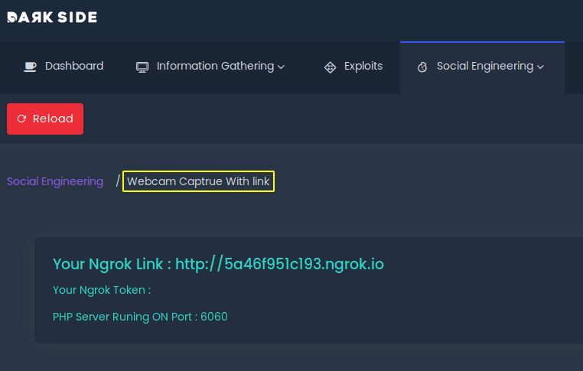Viewport: 583px width, 371px height.
Task: Click the 6060 port number
Action: click(x=214, y=317)
